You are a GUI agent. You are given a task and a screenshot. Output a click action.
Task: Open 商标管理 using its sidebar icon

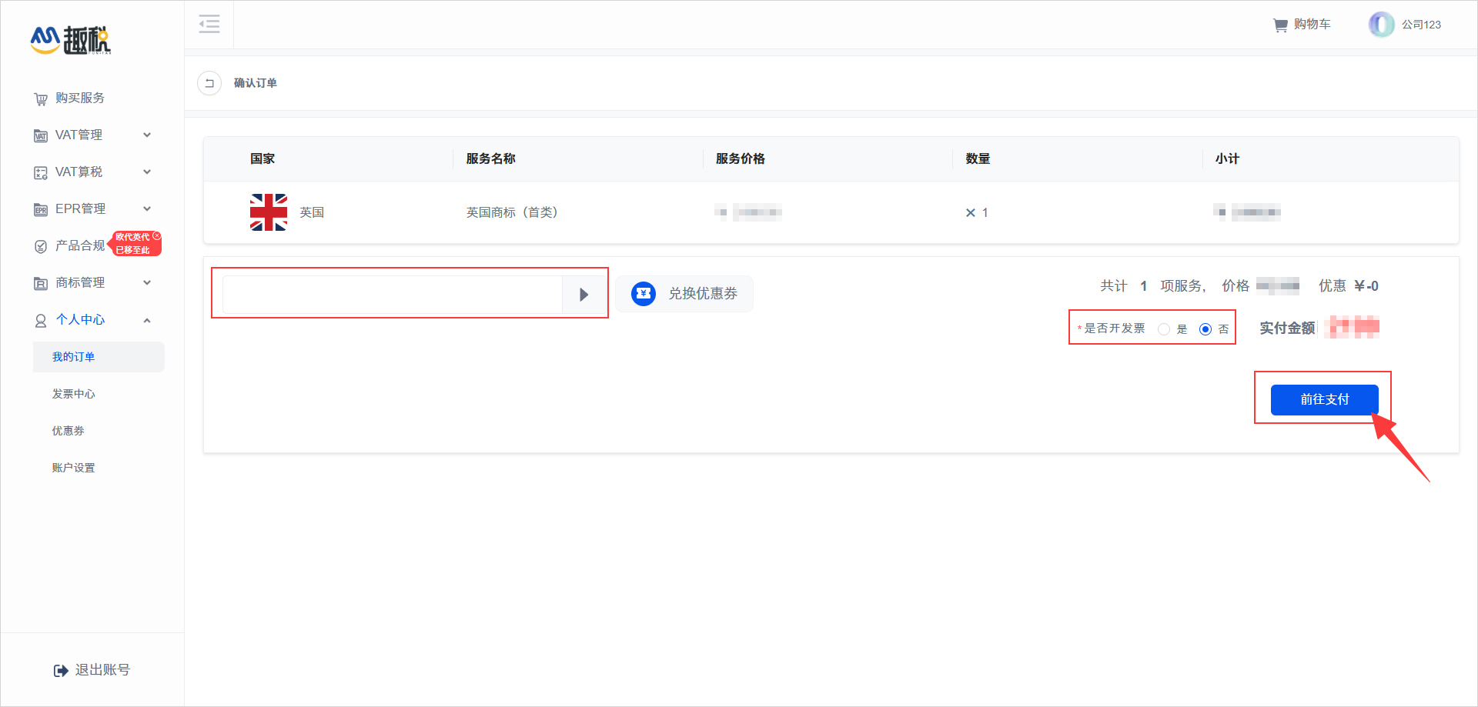(x=40, y=282)
